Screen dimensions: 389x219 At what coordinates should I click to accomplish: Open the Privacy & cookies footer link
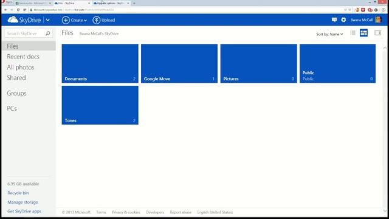pos(126,212)
